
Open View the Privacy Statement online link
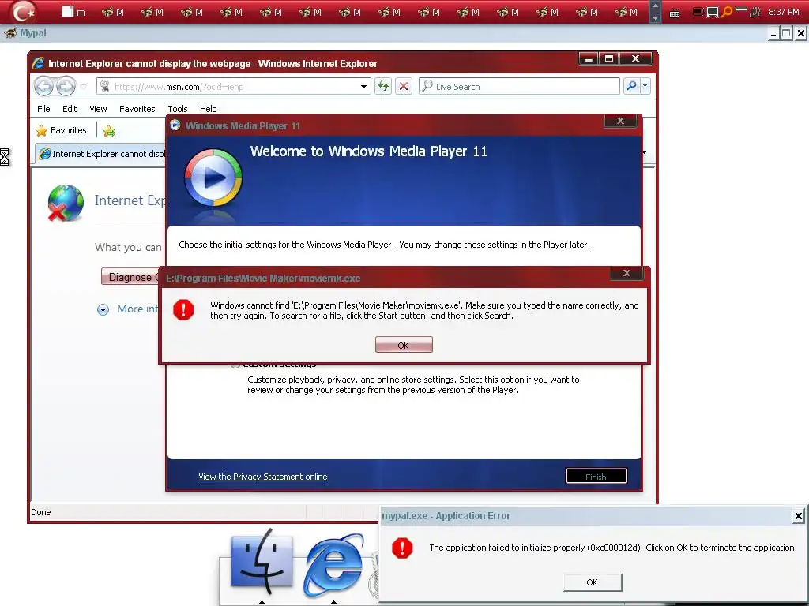pos(262,477)
